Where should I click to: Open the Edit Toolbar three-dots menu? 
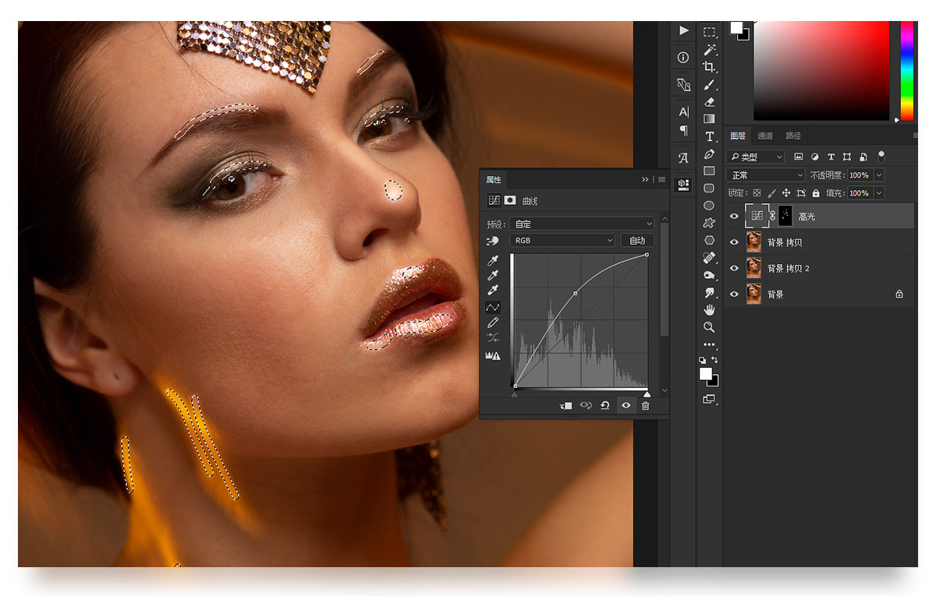pyautogui.click(x=709, y=344)
